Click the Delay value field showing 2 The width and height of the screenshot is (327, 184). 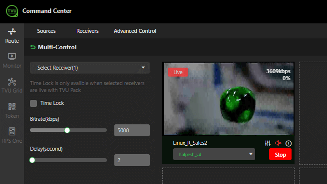(x=132, y=160)
